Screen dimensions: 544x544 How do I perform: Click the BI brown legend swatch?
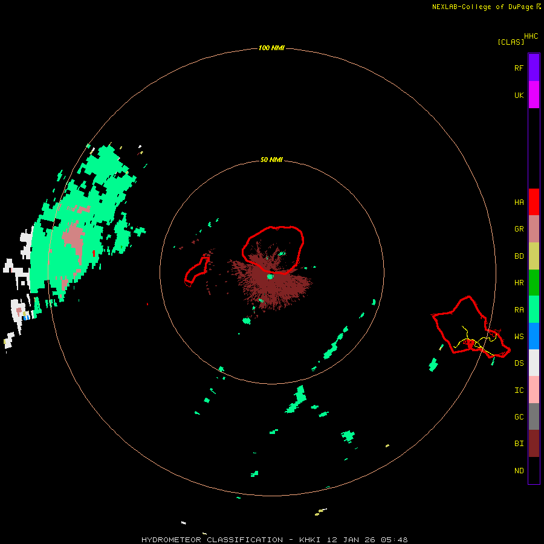pyautogui.click(x=534, y=444)
